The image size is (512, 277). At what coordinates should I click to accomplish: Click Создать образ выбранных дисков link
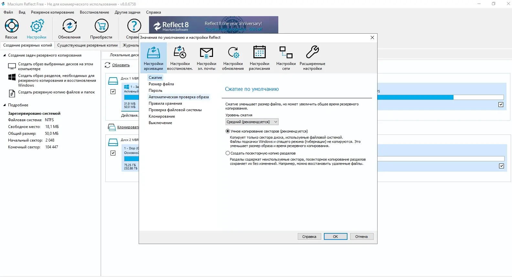(56, 67)
